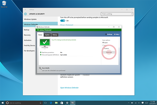The height and width of the screenshot is (105, 157).
Task: Open the Windows Start menu
Action: point(3,103)
